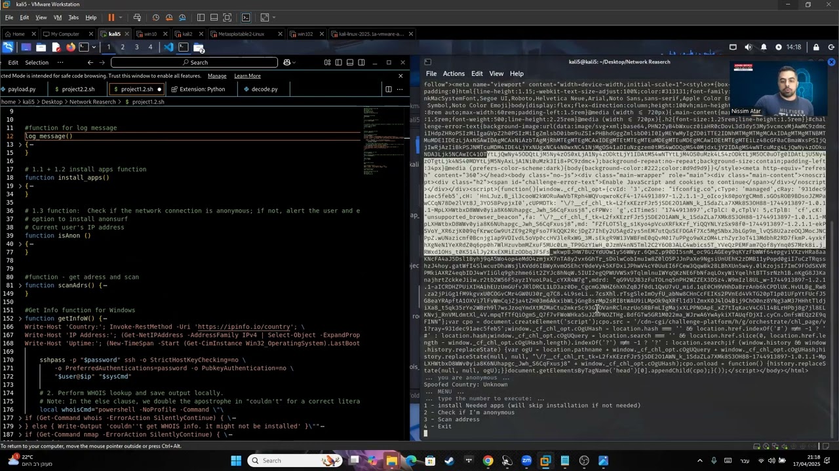The width and height of the screenshot is (839, 471).
Task: Click Network Reaserch breadcrumb segment
Action: point(92,102)
